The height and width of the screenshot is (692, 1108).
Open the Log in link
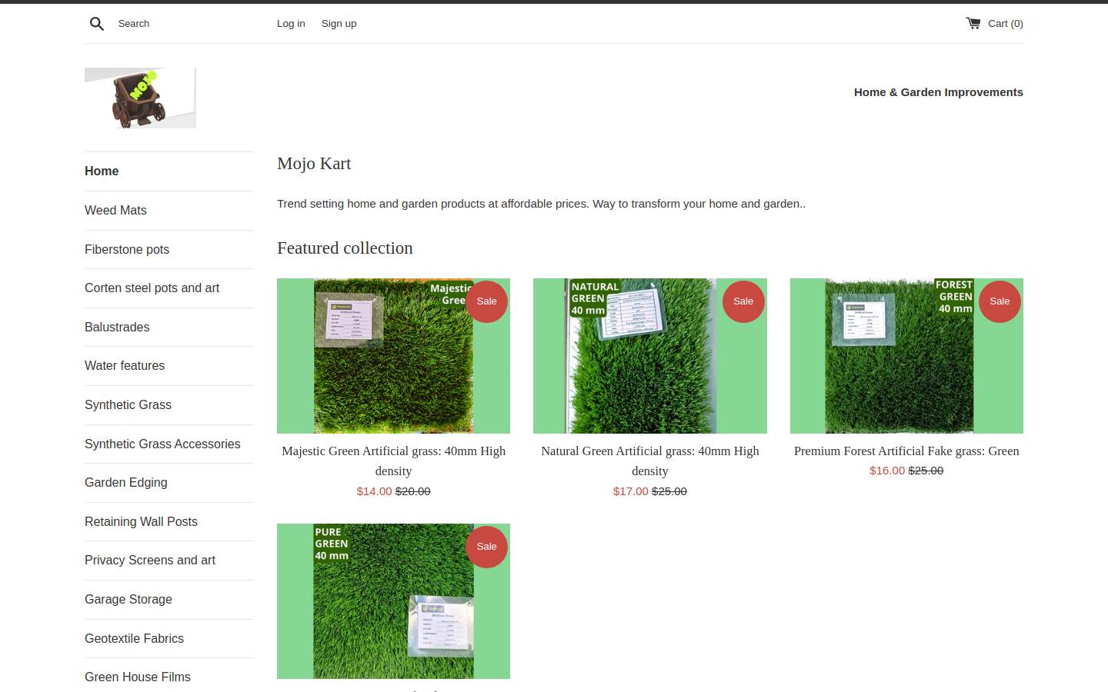291,24
